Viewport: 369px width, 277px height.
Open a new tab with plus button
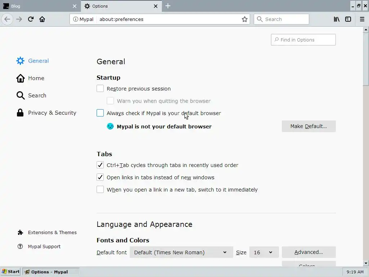tap(168, 6)
